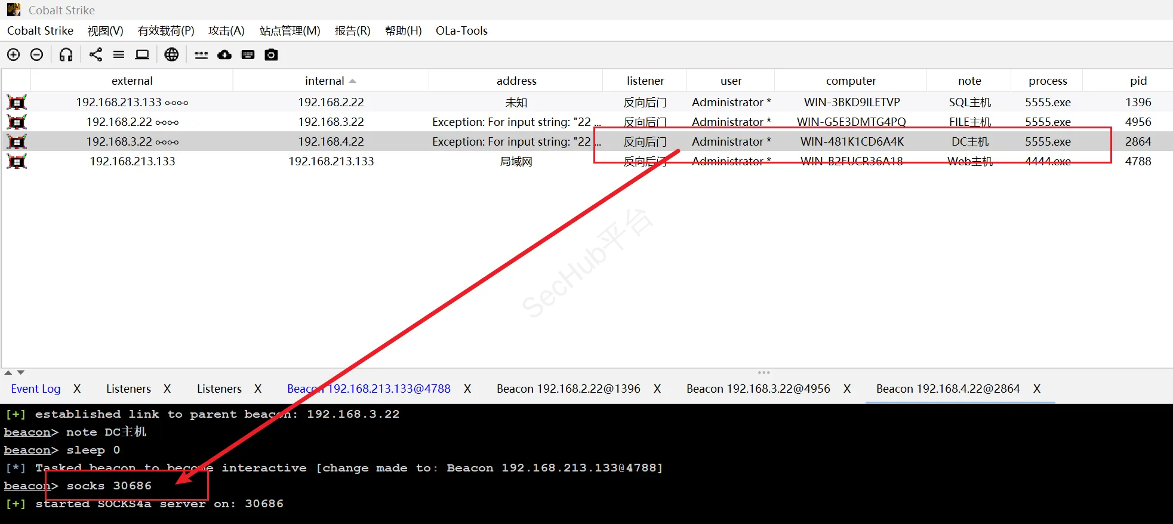Switch to pivot graph with share icon
Viewport: 1173px width, 524px height.
pos(96,55)
